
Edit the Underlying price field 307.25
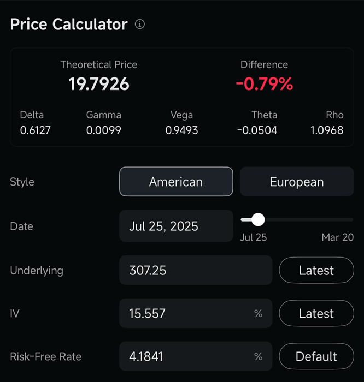196,270
